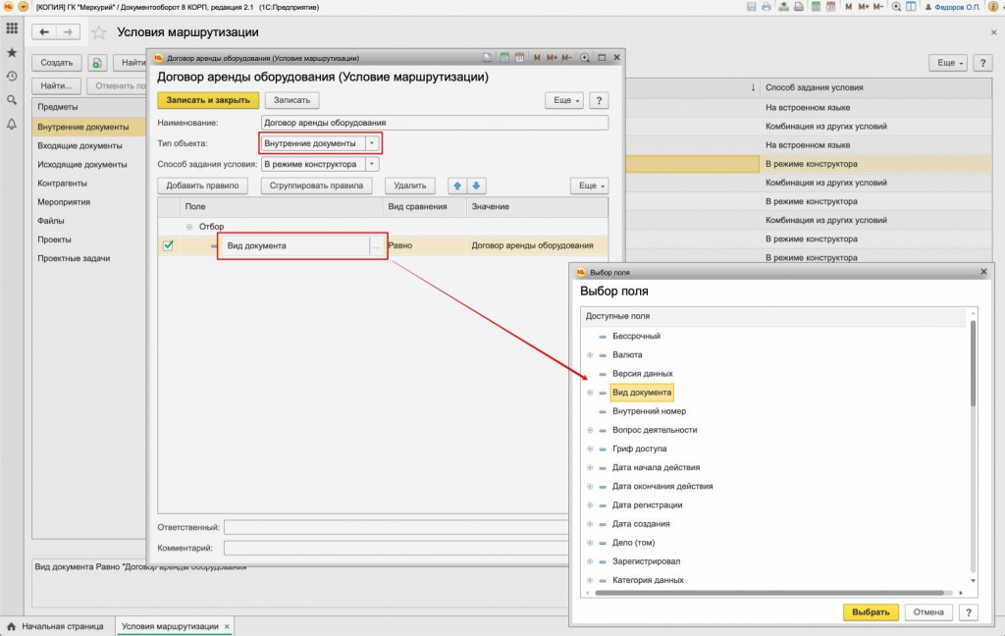The image size is (1005, 636).
Task: Click the search magnifier in sidebar
Action: [12, 100]
